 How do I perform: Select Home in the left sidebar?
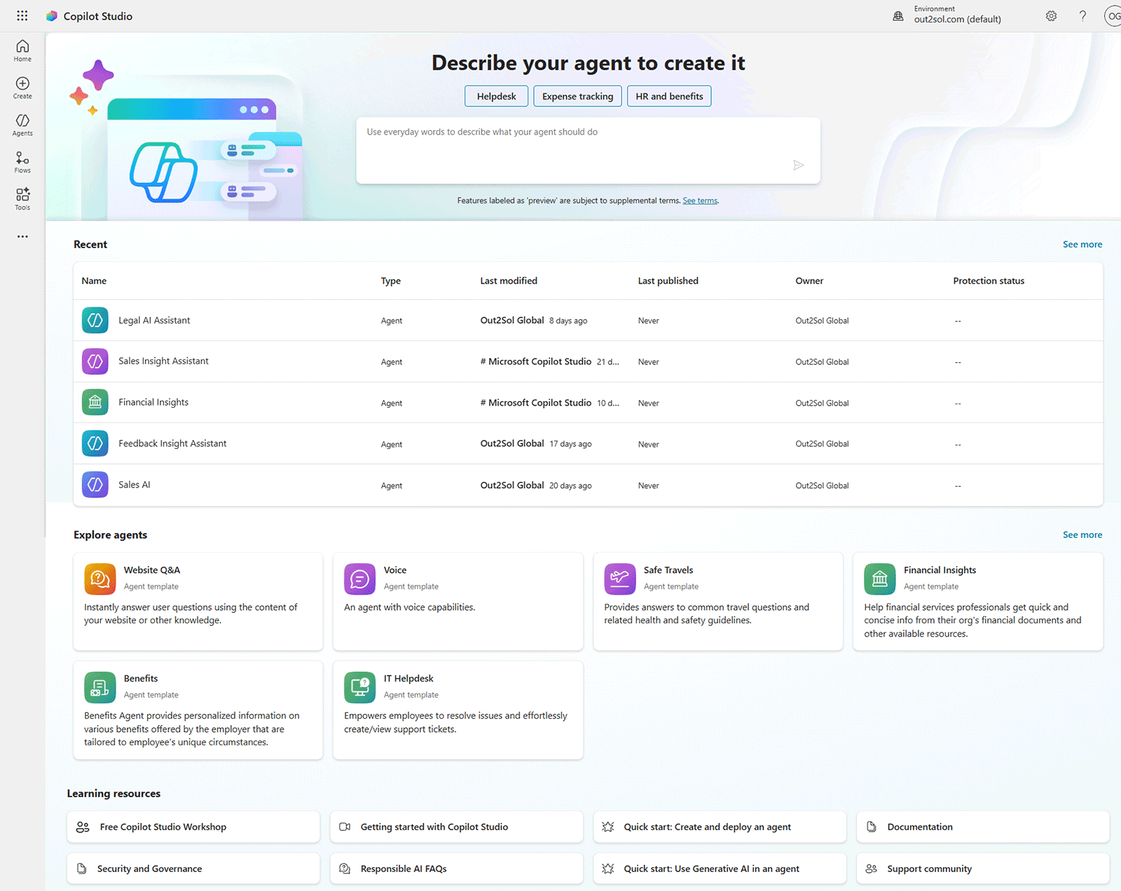click(x=22, y=50)
